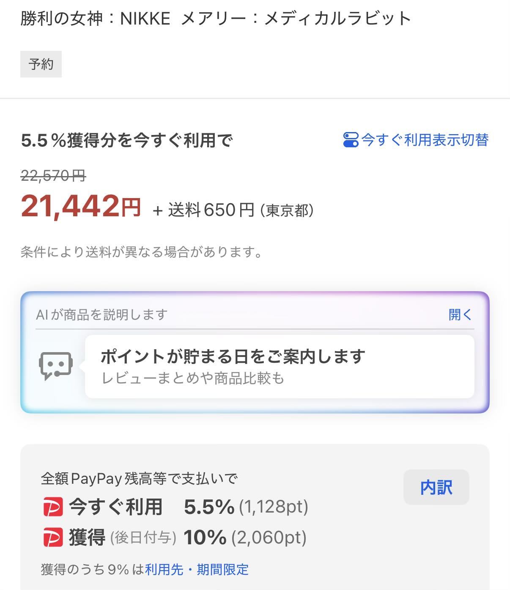Click the toggle icon beside 今すぐ利用表示切替
This screenshot has width=510, height=590.
[x=351, y=140]
